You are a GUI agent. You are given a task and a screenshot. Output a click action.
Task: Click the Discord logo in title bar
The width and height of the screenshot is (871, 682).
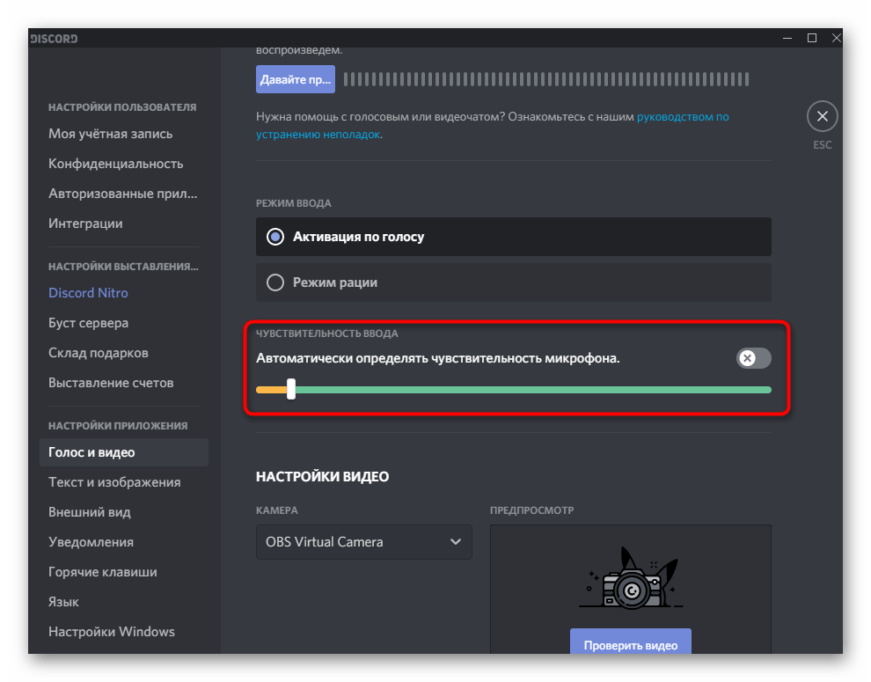[55, 39]
